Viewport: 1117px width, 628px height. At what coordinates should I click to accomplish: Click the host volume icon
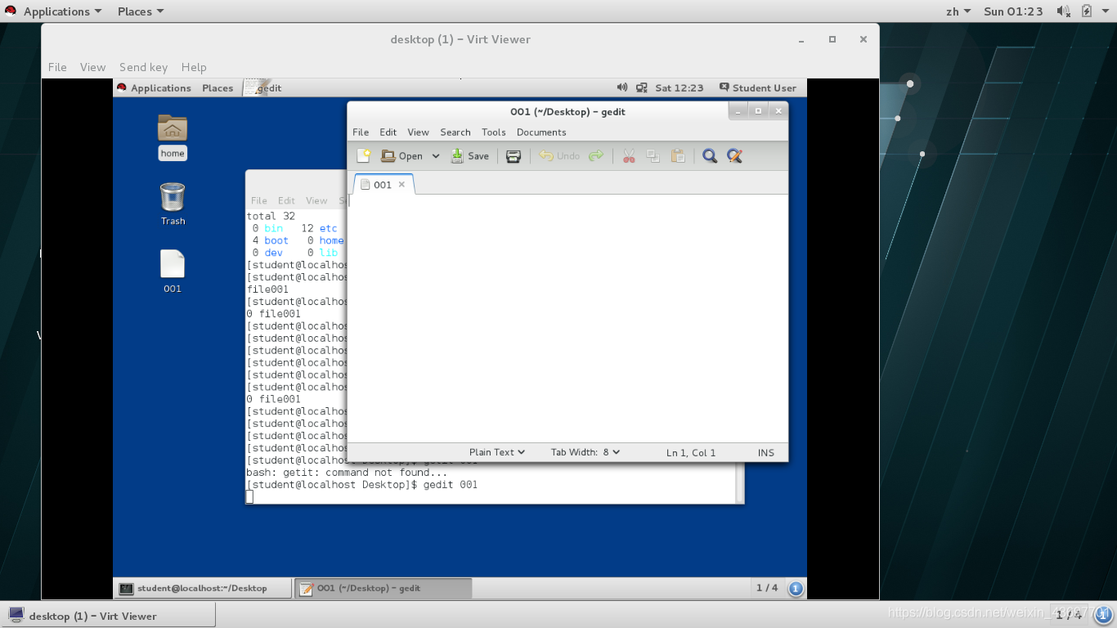(1063, 11)
